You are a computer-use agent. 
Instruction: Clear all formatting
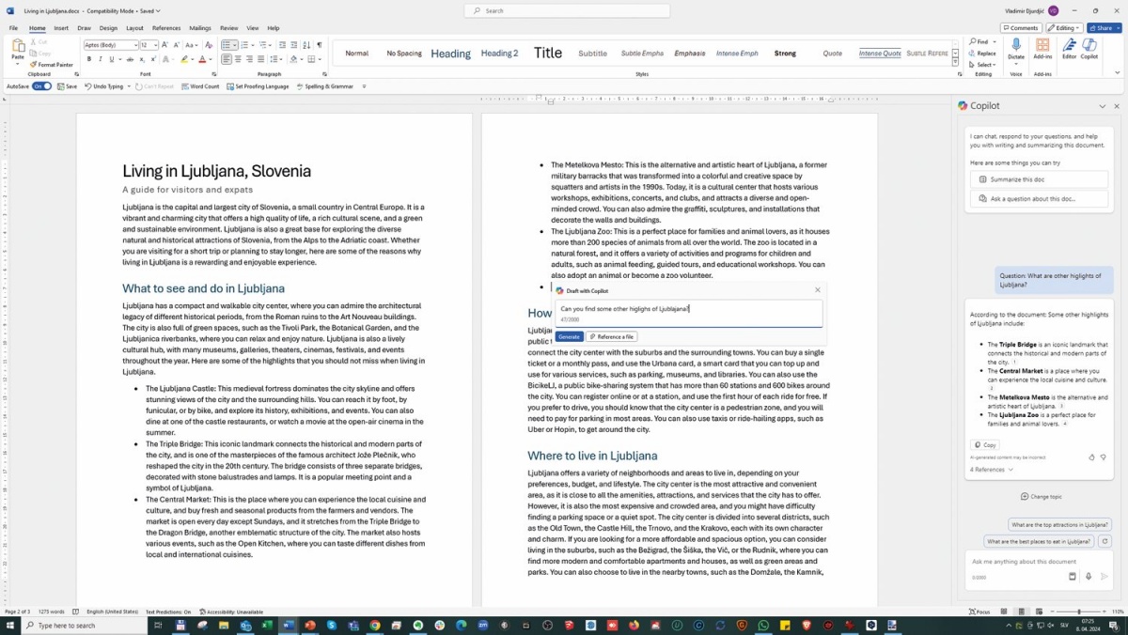pos(208,44)
